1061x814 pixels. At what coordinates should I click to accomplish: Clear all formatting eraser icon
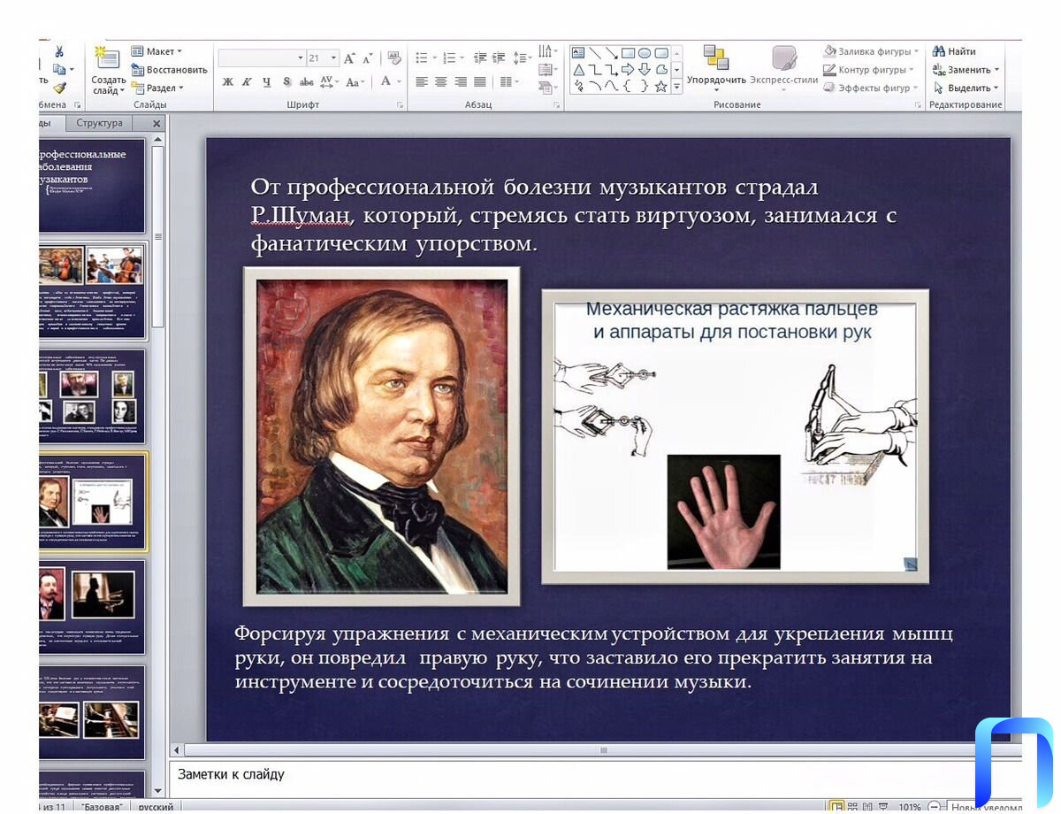[x=394, y=58]
